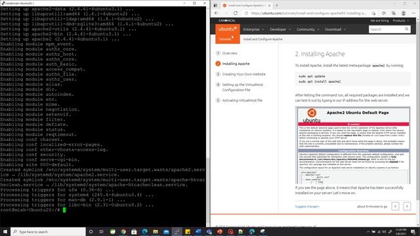Open the We are hiring link
This screenshot has width=420, height=236.
[x=379, y=20]
